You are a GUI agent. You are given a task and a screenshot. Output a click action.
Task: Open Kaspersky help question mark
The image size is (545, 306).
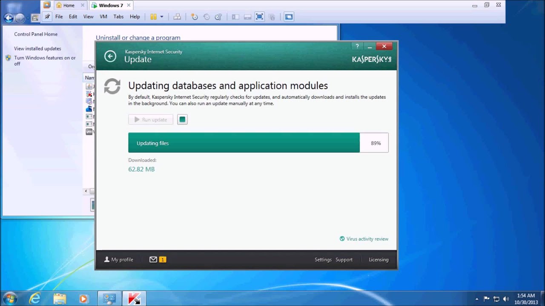pyautogui.click(x=357, y=46)
